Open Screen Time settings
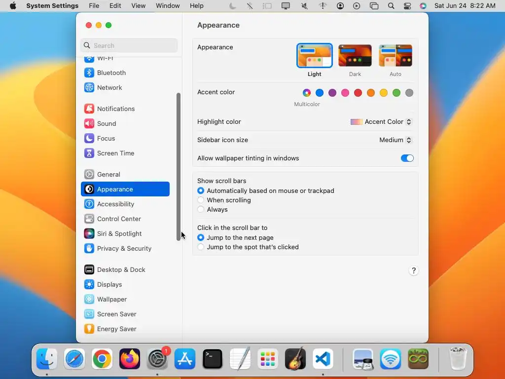Screen dimensions: 505x379 point(125,153)
